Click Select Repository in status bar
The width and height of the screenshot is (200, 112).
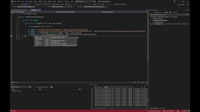coord(169,111)
